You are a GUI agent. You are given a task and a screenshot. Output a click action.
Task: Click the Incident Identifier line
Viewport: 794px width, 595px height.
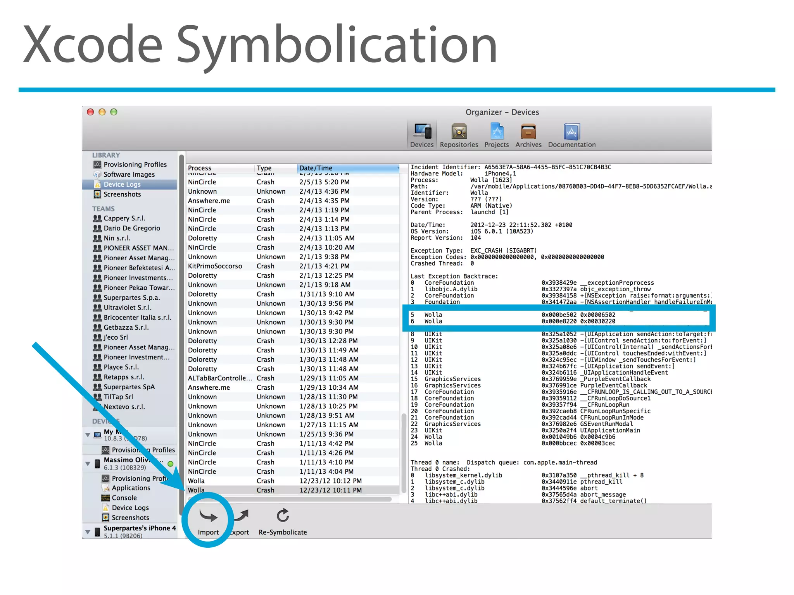pos(511,167)
